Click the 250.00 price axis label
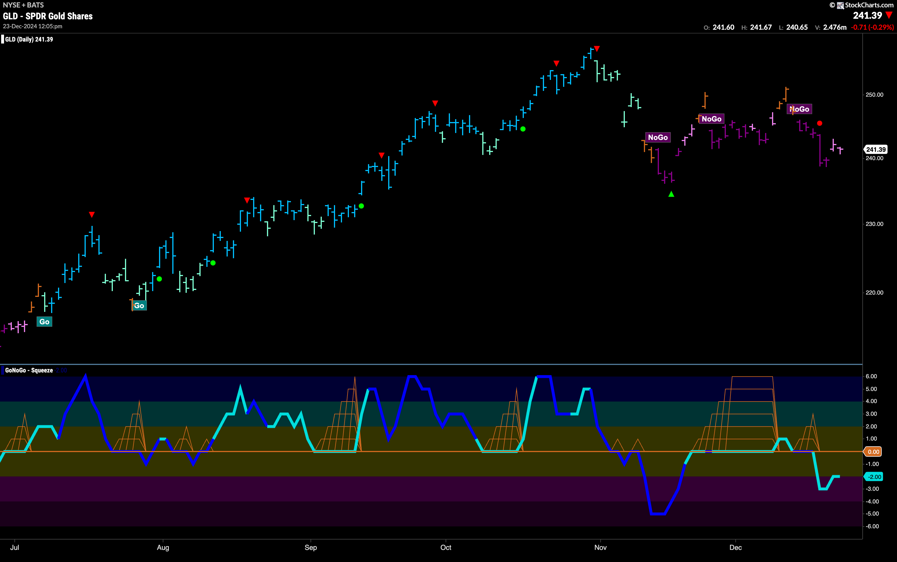Screen dimensions: 897x562 pyautogui.click(x=874, y=94)
